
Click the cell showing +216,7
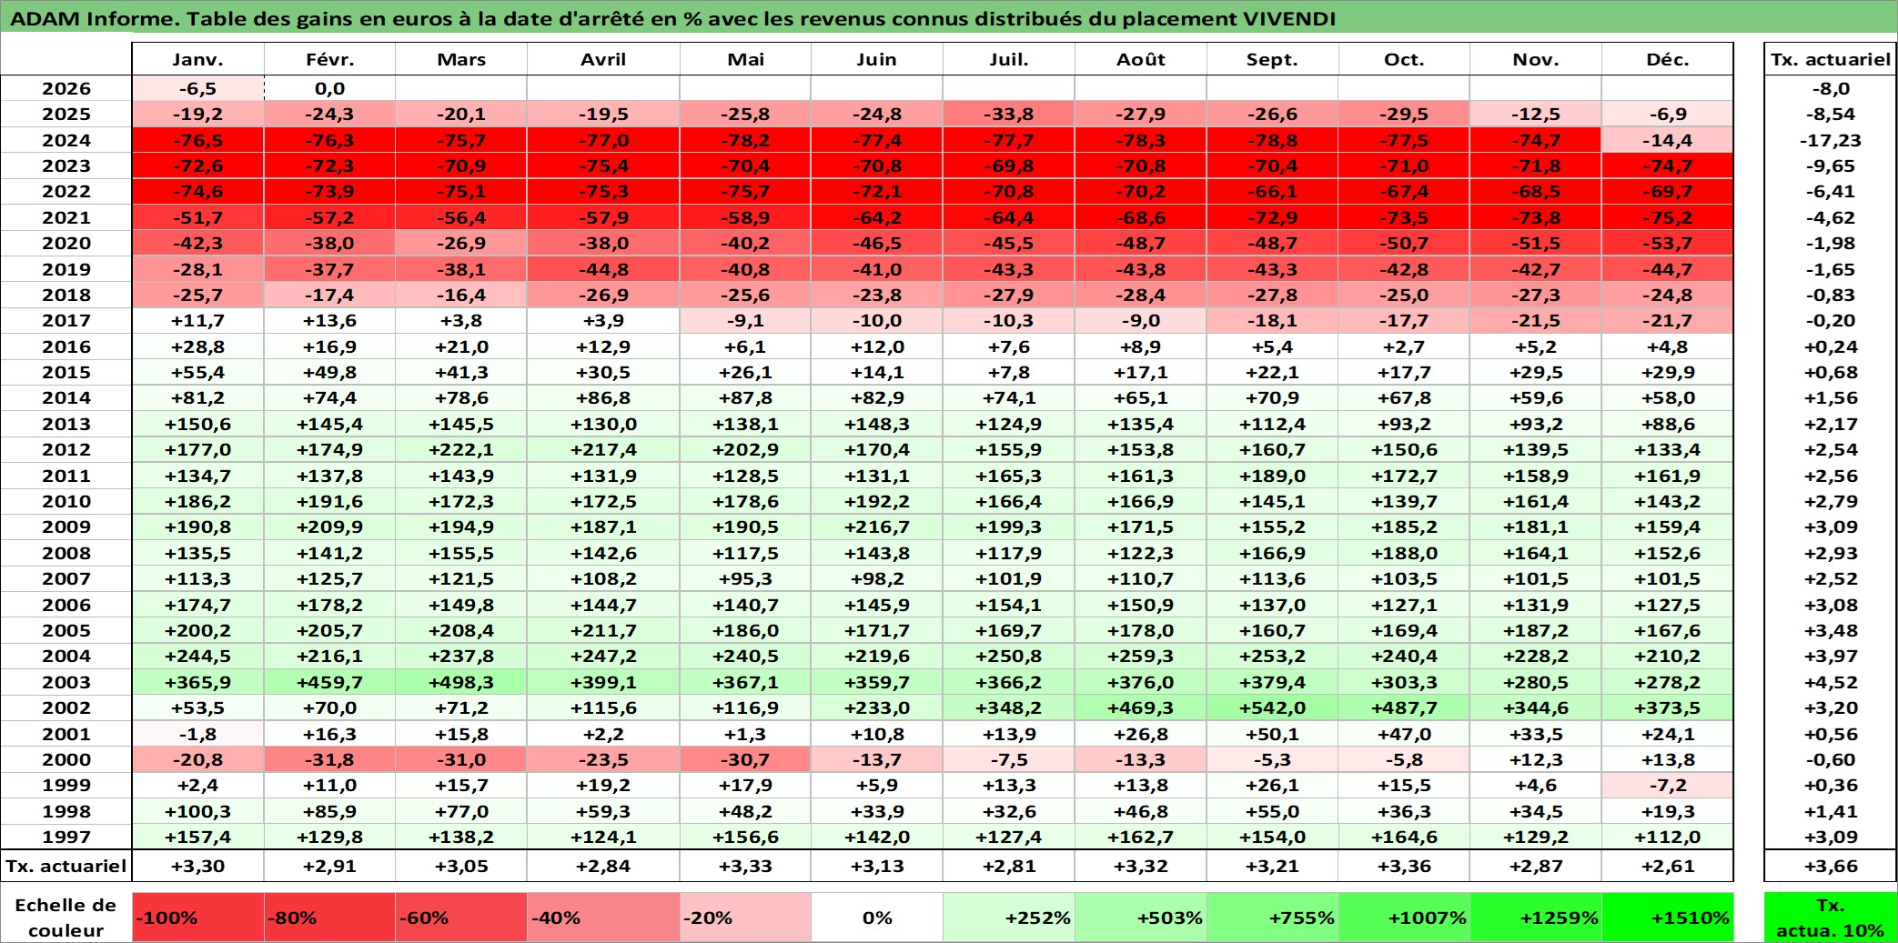pos(877,527)
